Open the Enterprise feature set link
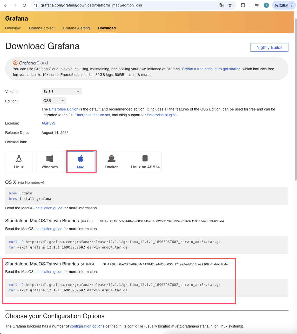The width and height of the screenshot is (297, 334). [x=92, y=115]
